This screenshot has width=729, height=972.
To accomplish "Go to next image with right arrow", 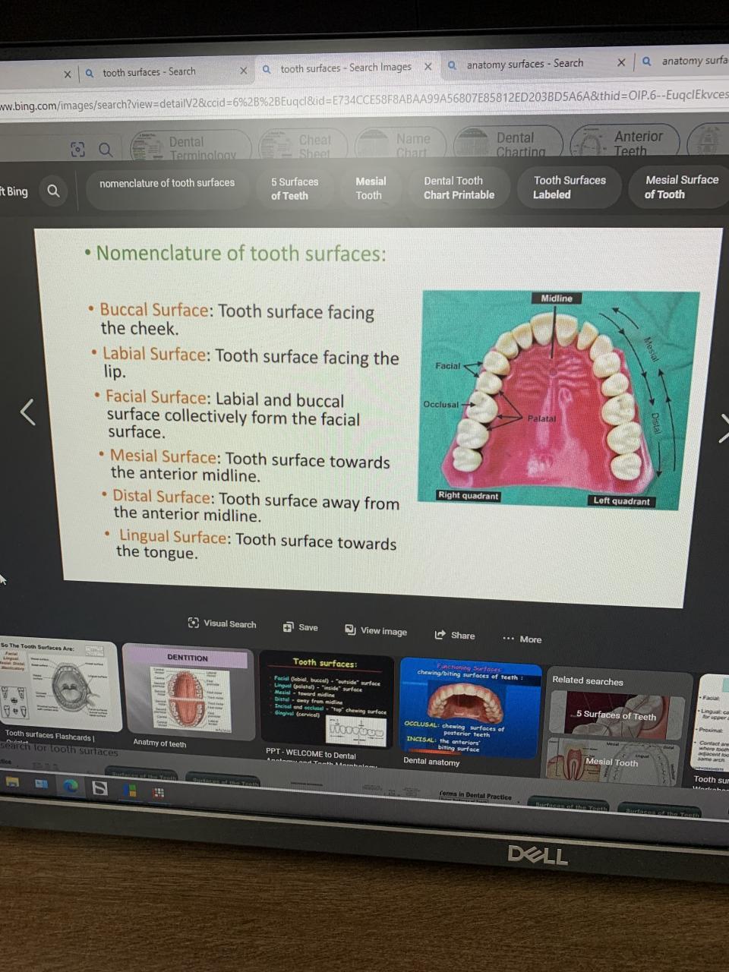I will pos(723,428).
